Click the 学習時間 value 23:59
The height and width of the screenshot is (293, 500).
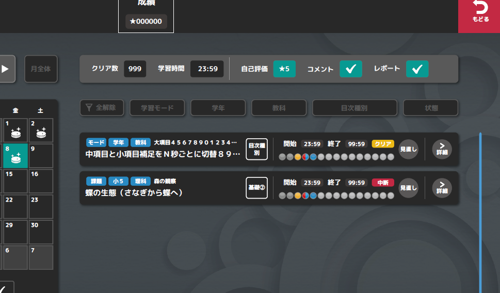pos(207,69)
